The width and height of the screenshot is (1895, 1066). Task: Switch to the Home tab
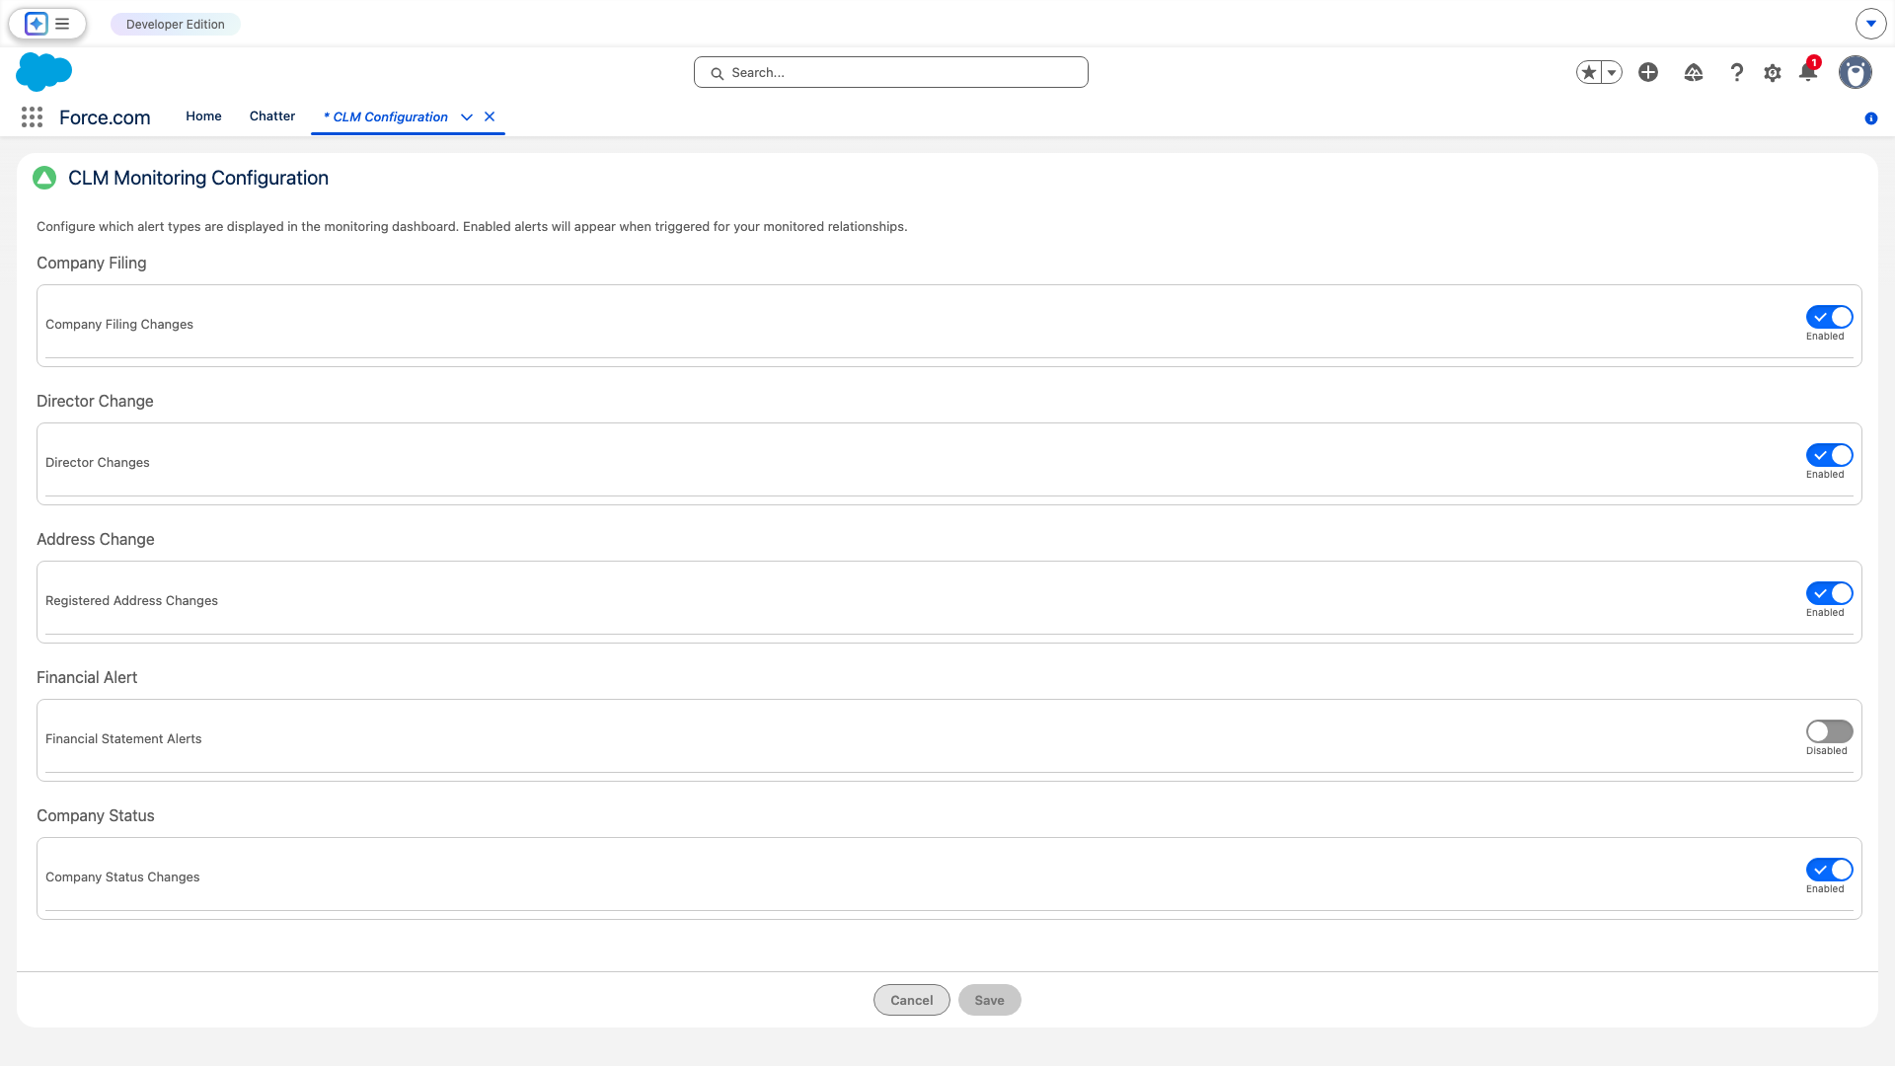pyautogui.click(x=203, y=116)
